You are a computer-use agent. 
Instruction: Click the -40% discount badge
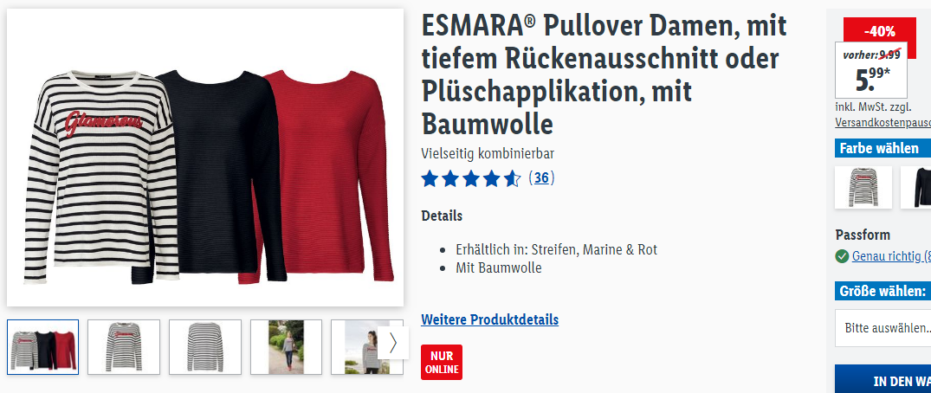tap(879, 31)
